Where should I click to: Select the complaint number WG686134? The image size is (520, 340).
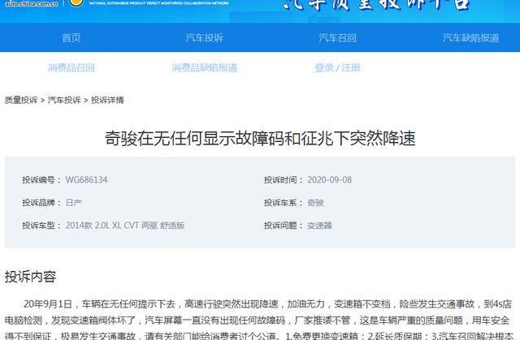point(87,180)
